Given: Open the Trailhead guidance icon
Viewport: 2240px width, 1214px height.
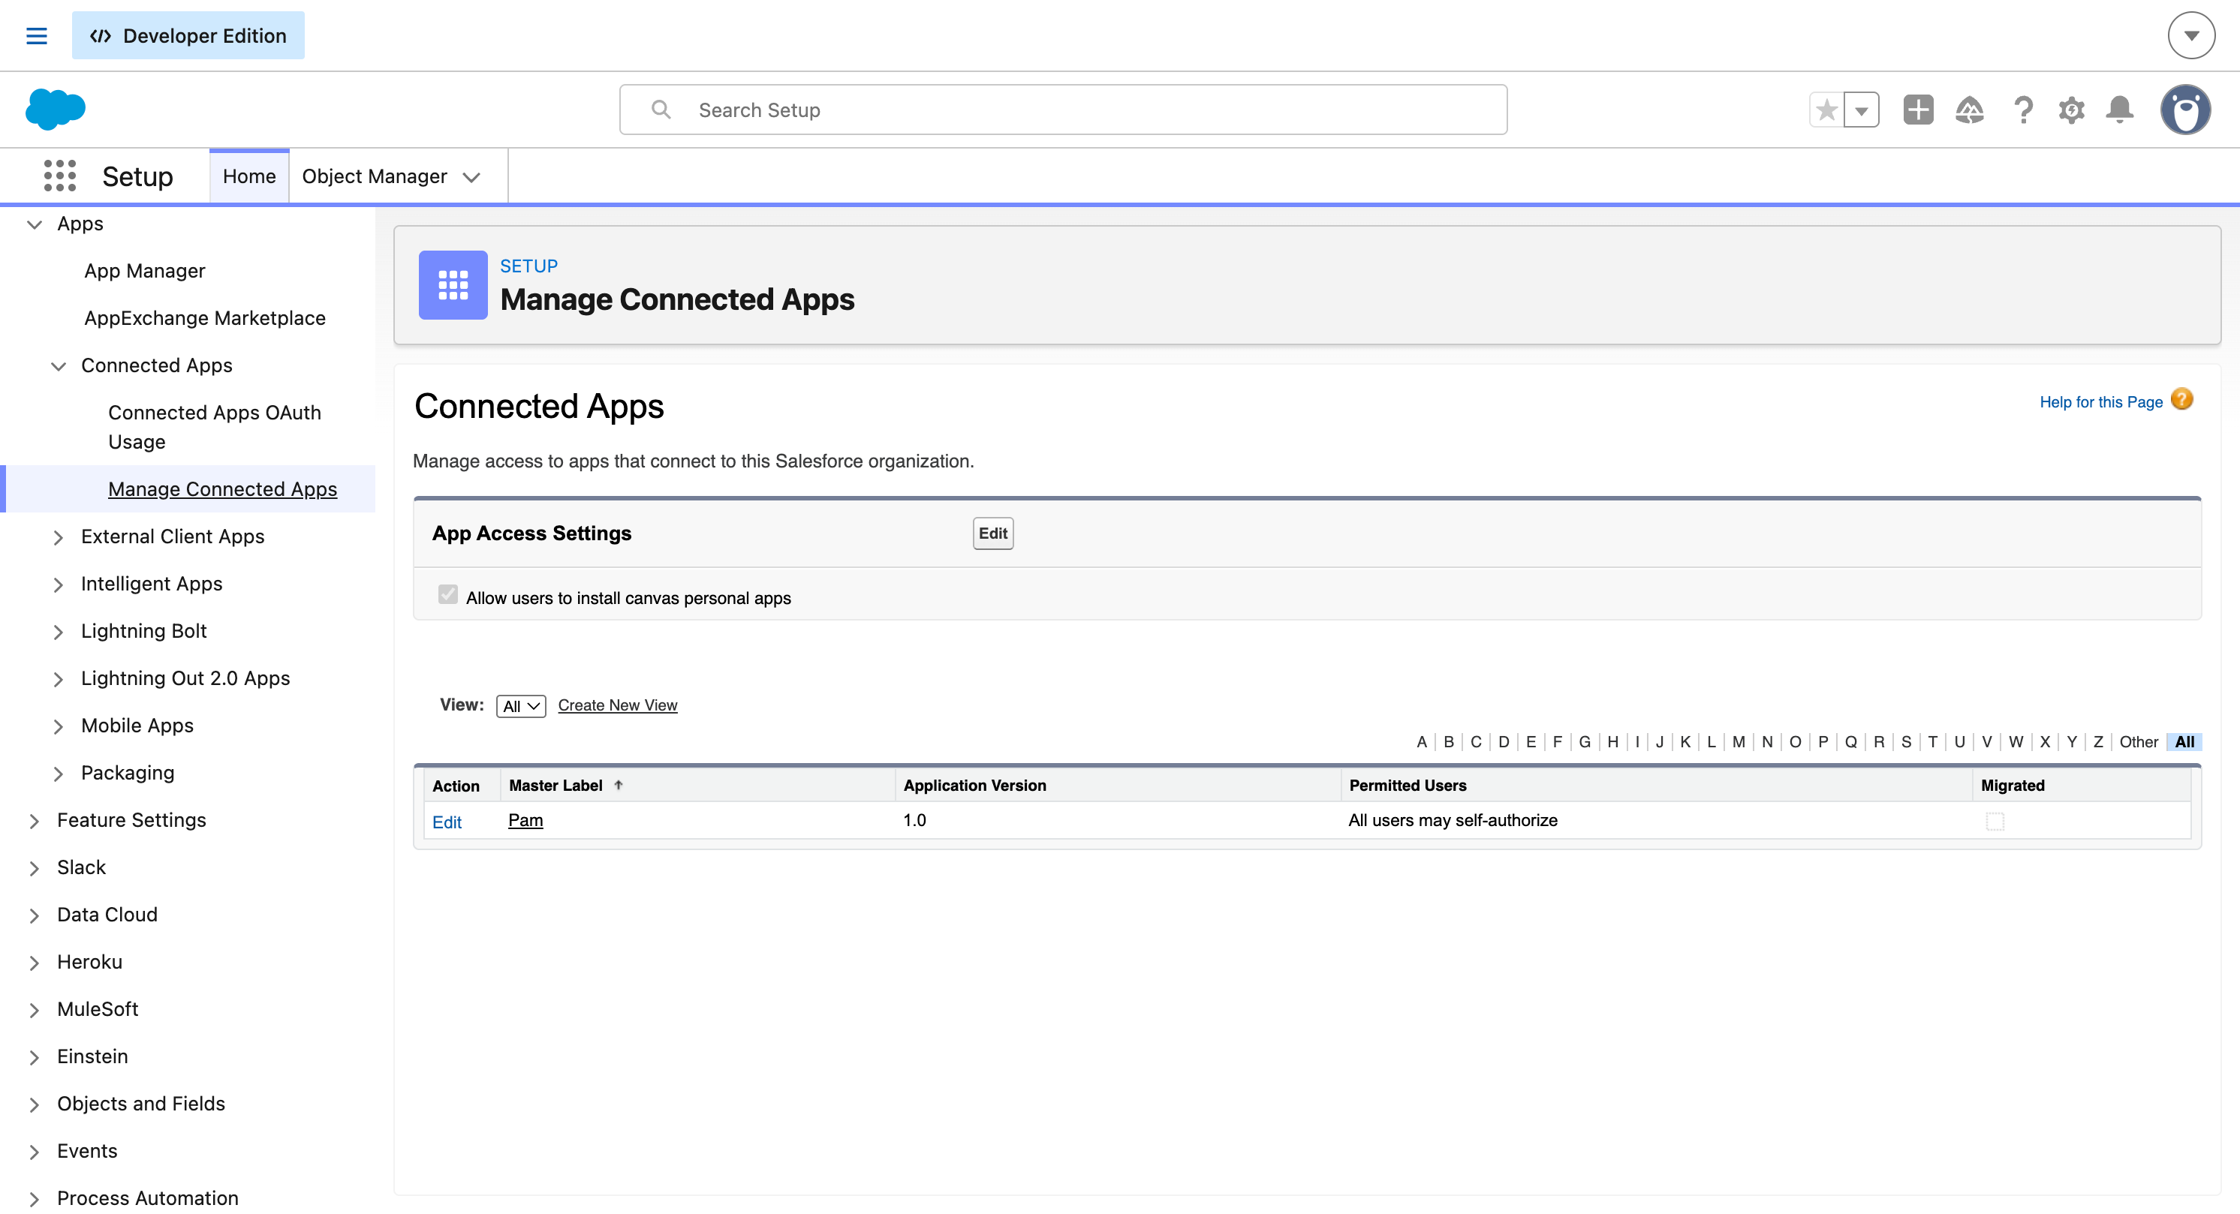Looking at the screenshot, I should pos(1970,110).
